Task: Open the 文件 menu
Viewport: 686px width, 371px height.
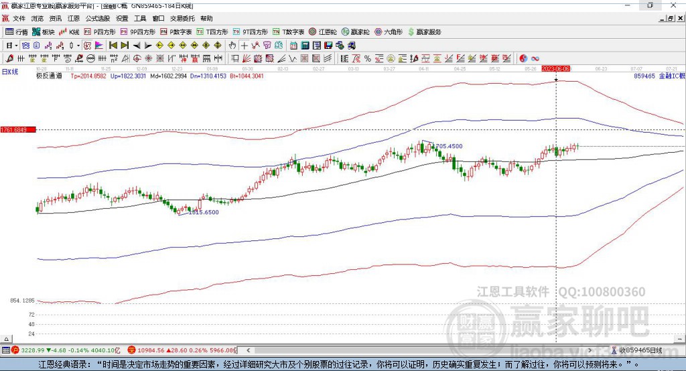Action: [x=19, y=18]
